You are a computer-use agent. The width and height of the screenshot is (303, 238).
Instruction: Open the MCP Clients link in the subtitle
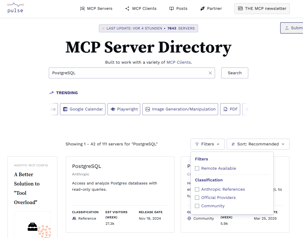(179, 62)
